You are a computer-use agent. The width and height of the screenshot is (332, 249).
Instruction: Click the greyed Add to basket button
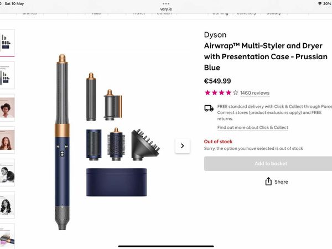click(x=268, y=163)
